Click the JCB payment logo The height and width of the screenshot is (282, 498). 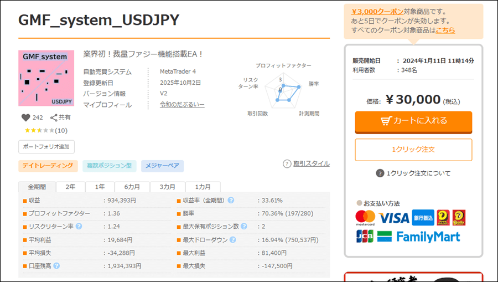coord(365,237)
